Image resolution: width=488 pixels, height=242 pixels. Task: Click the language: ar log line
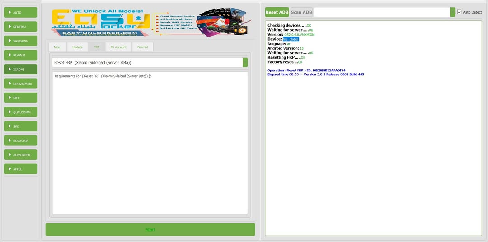[x=279, y=44]
